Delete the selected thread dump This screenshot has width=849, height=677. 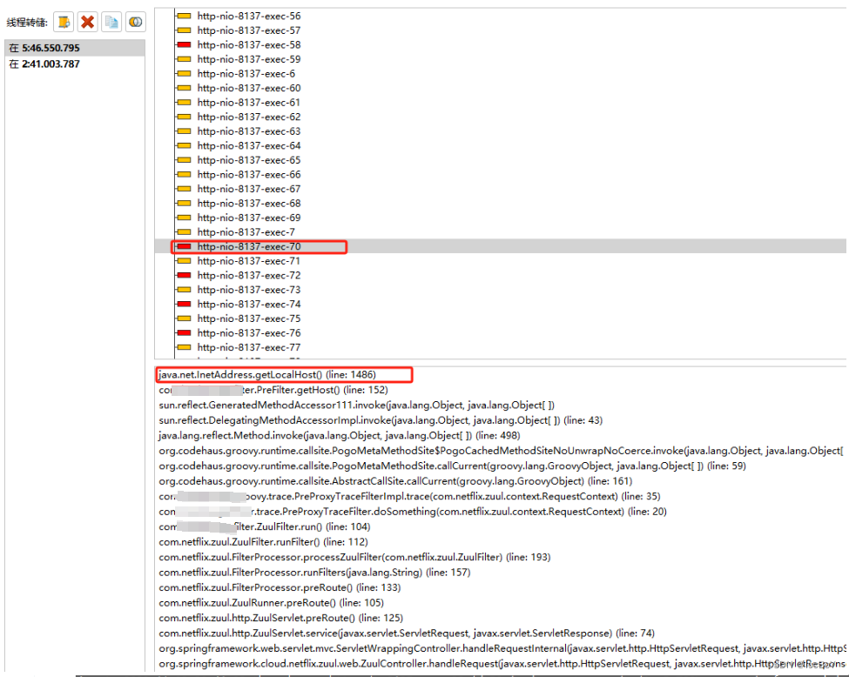(87, 22)
